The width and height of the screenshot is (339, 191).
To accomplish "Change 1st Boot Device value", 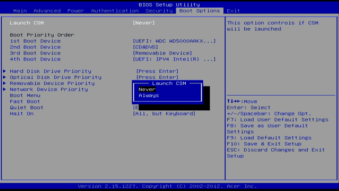I will coord(174,41).
